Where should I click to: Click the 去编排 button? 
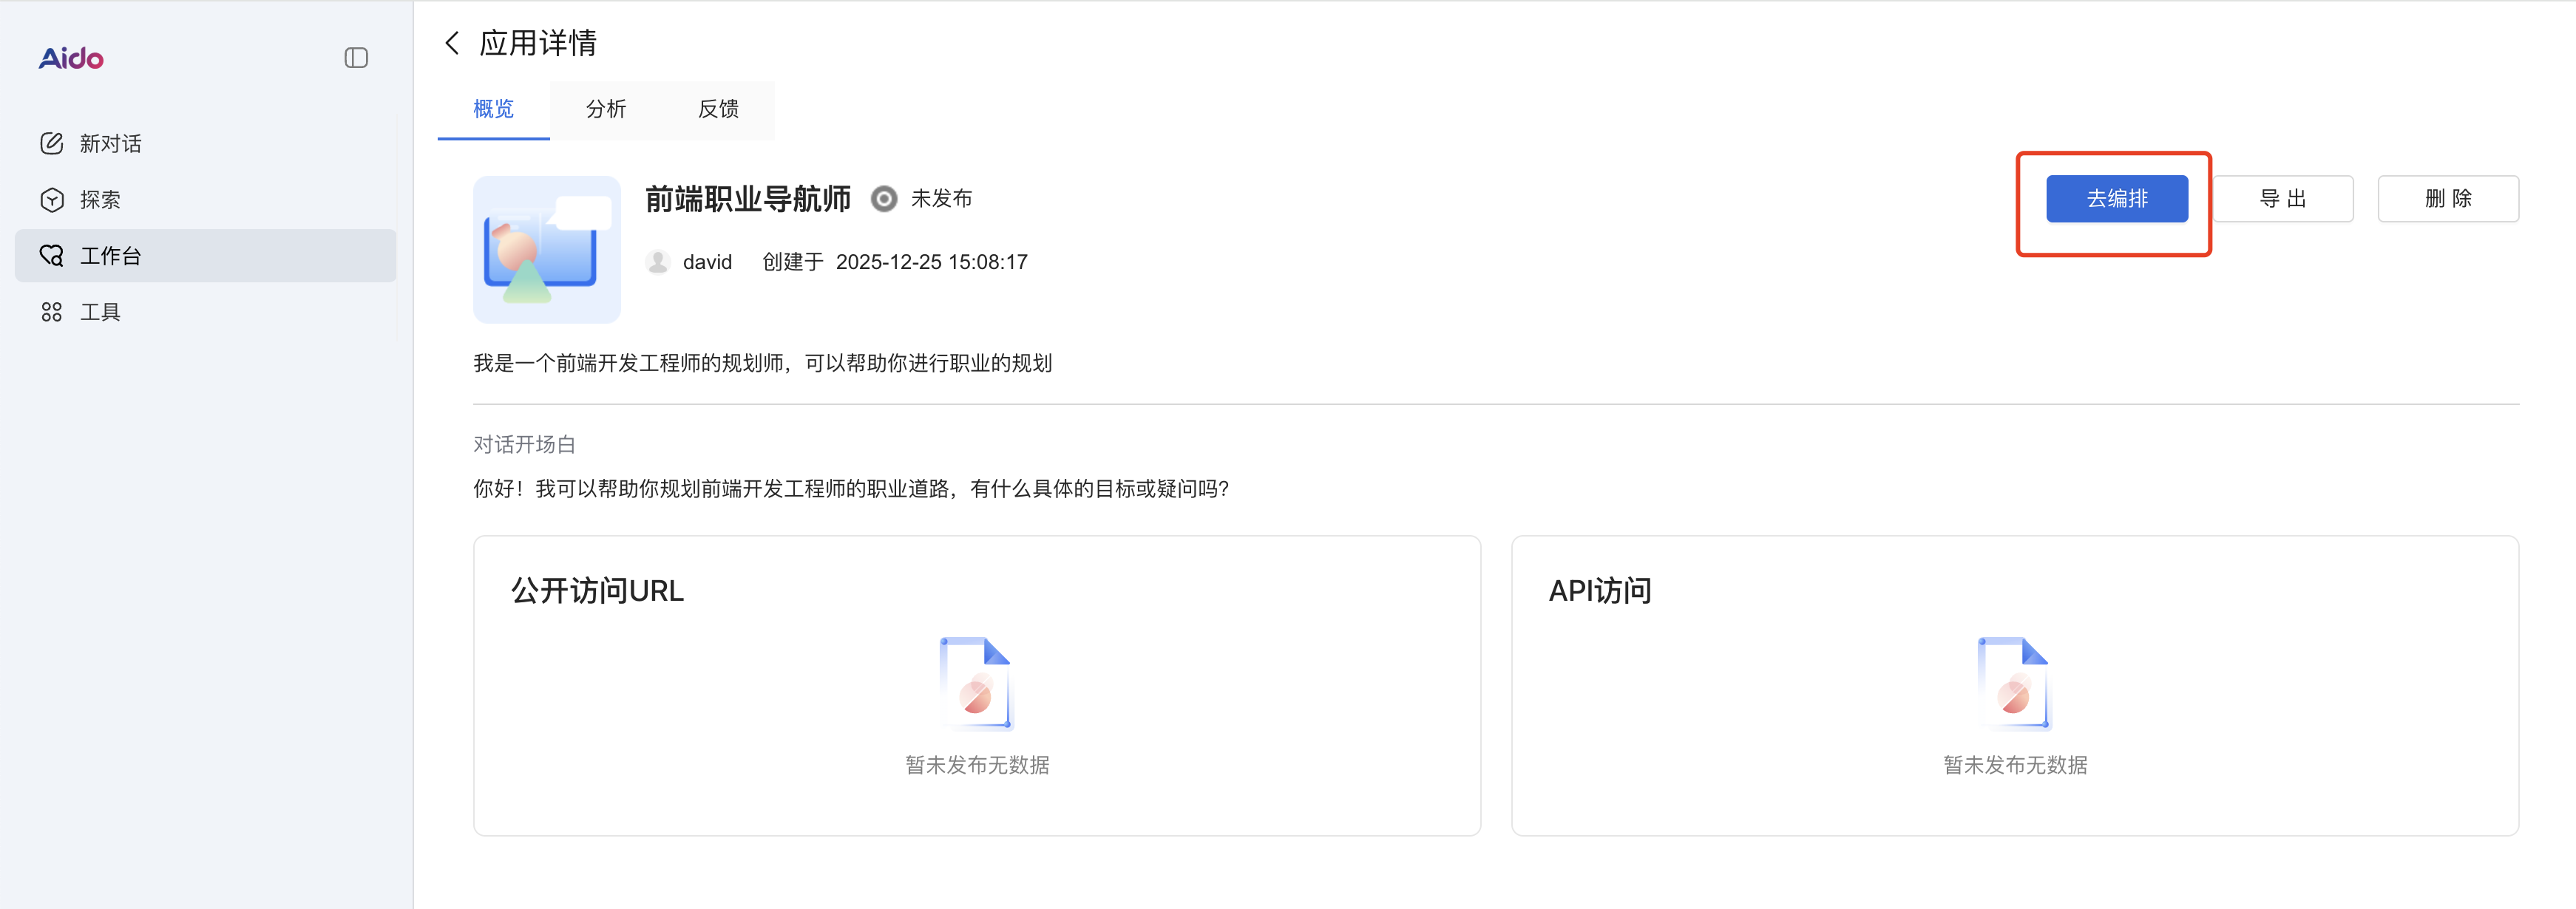(x=2116, y=199)
